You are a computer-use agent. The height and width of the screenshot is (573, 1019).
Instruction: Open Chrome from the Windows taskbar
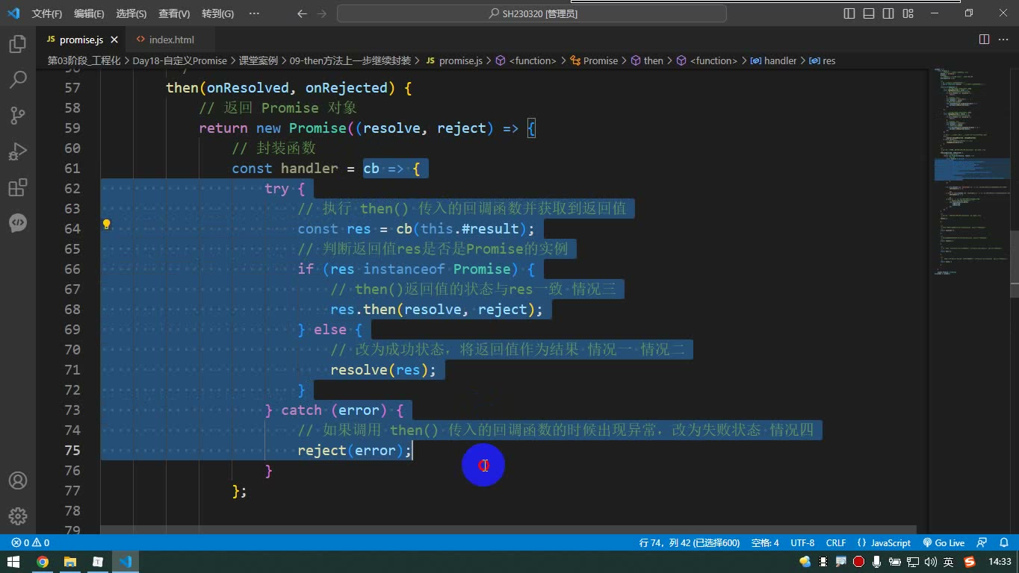point(43,562)
